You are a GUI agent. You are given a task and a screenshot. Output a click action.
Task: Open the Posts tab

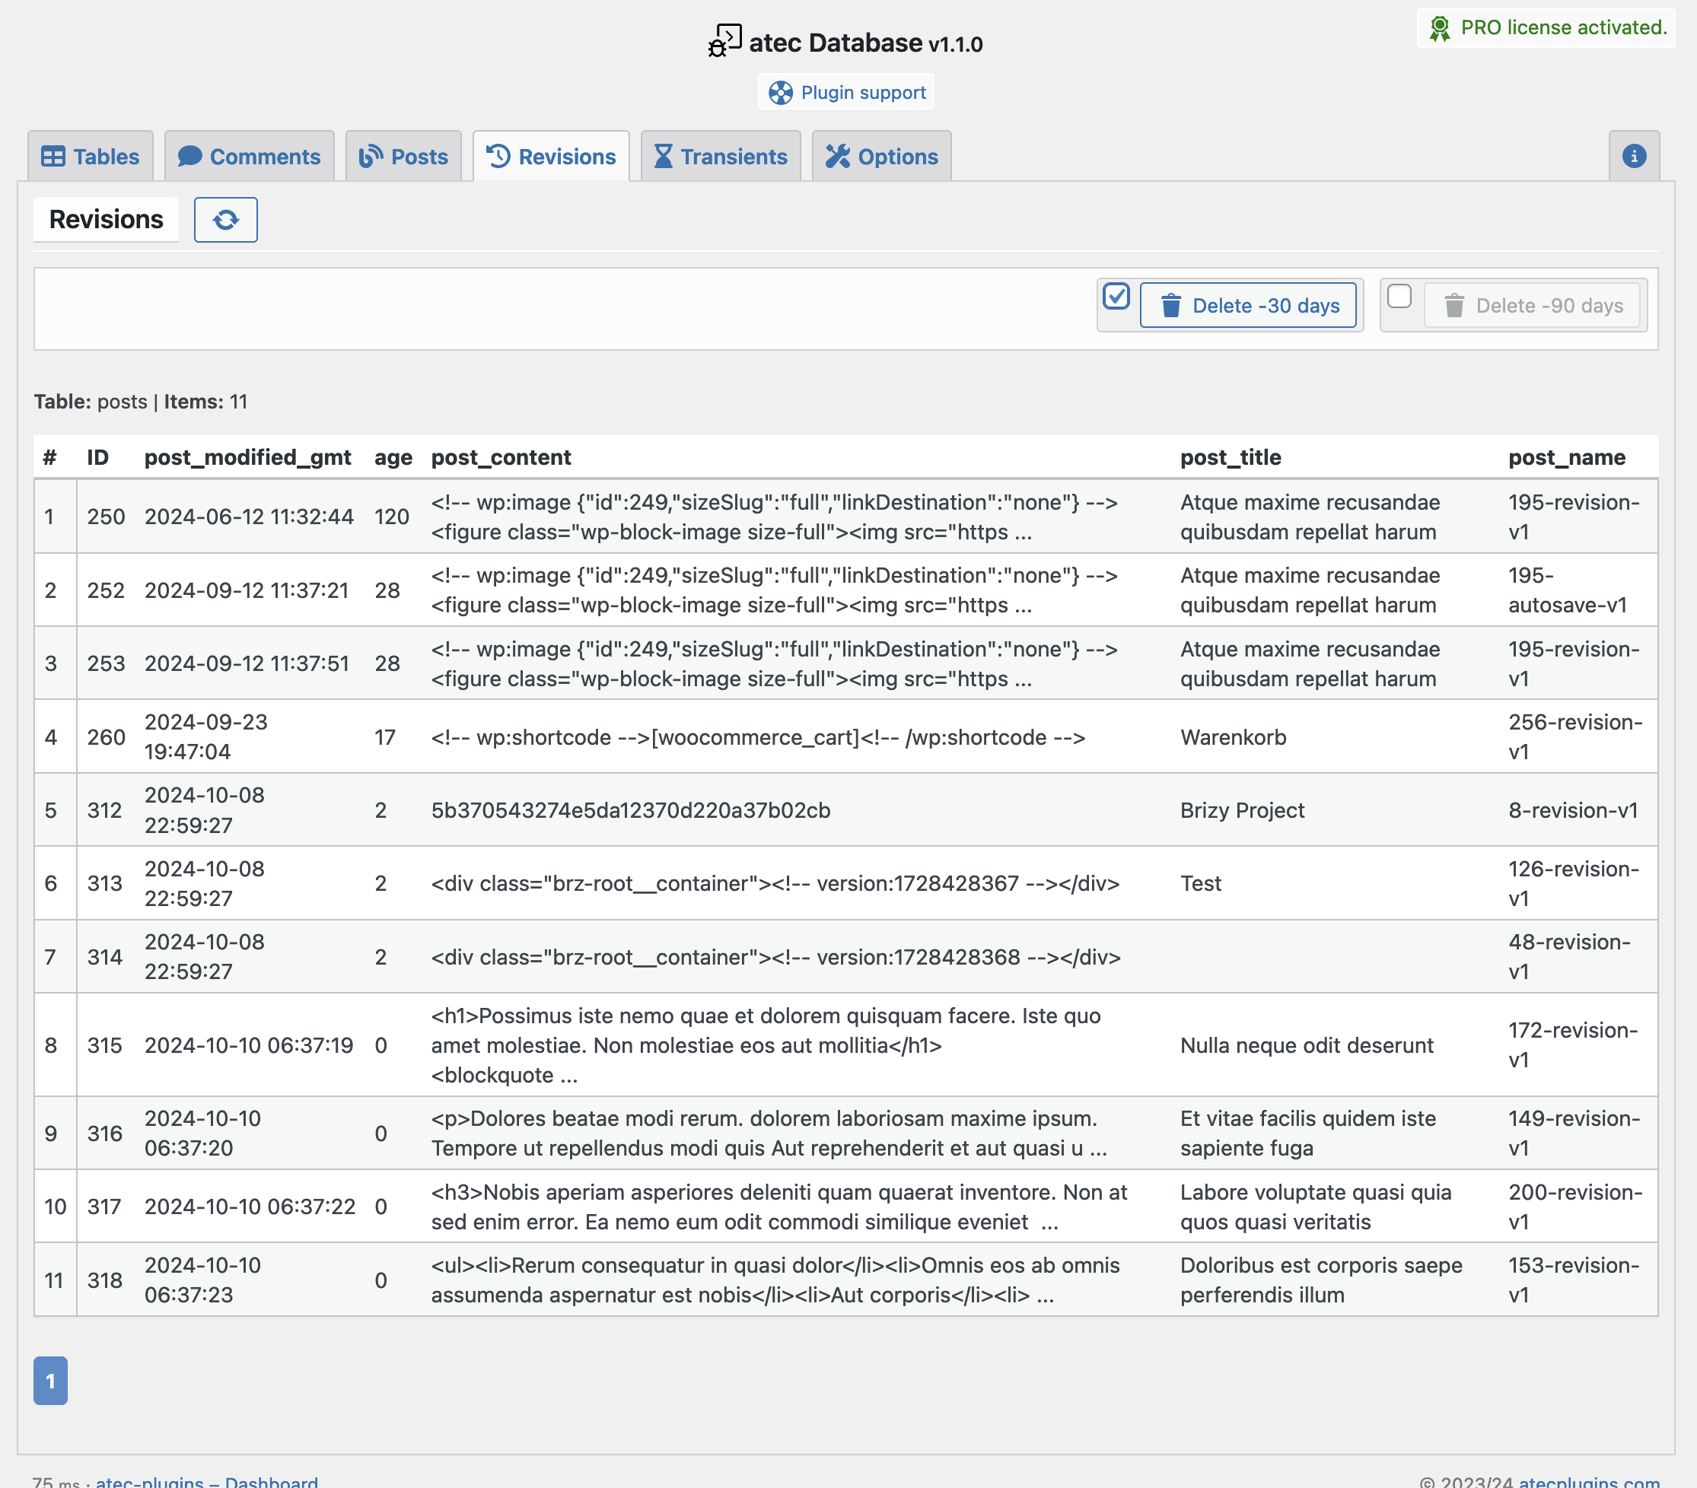pos(403,156)
